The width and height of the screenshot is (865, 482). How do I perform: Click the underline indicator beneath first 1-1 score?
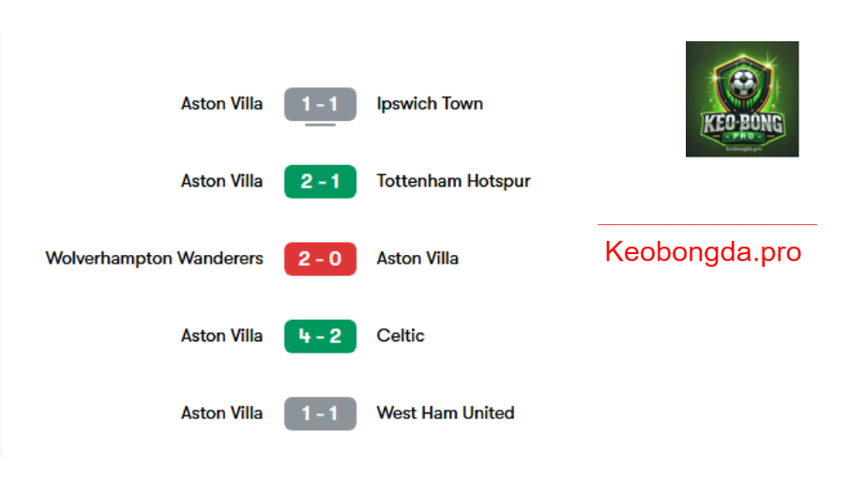(x=320, y=125)
